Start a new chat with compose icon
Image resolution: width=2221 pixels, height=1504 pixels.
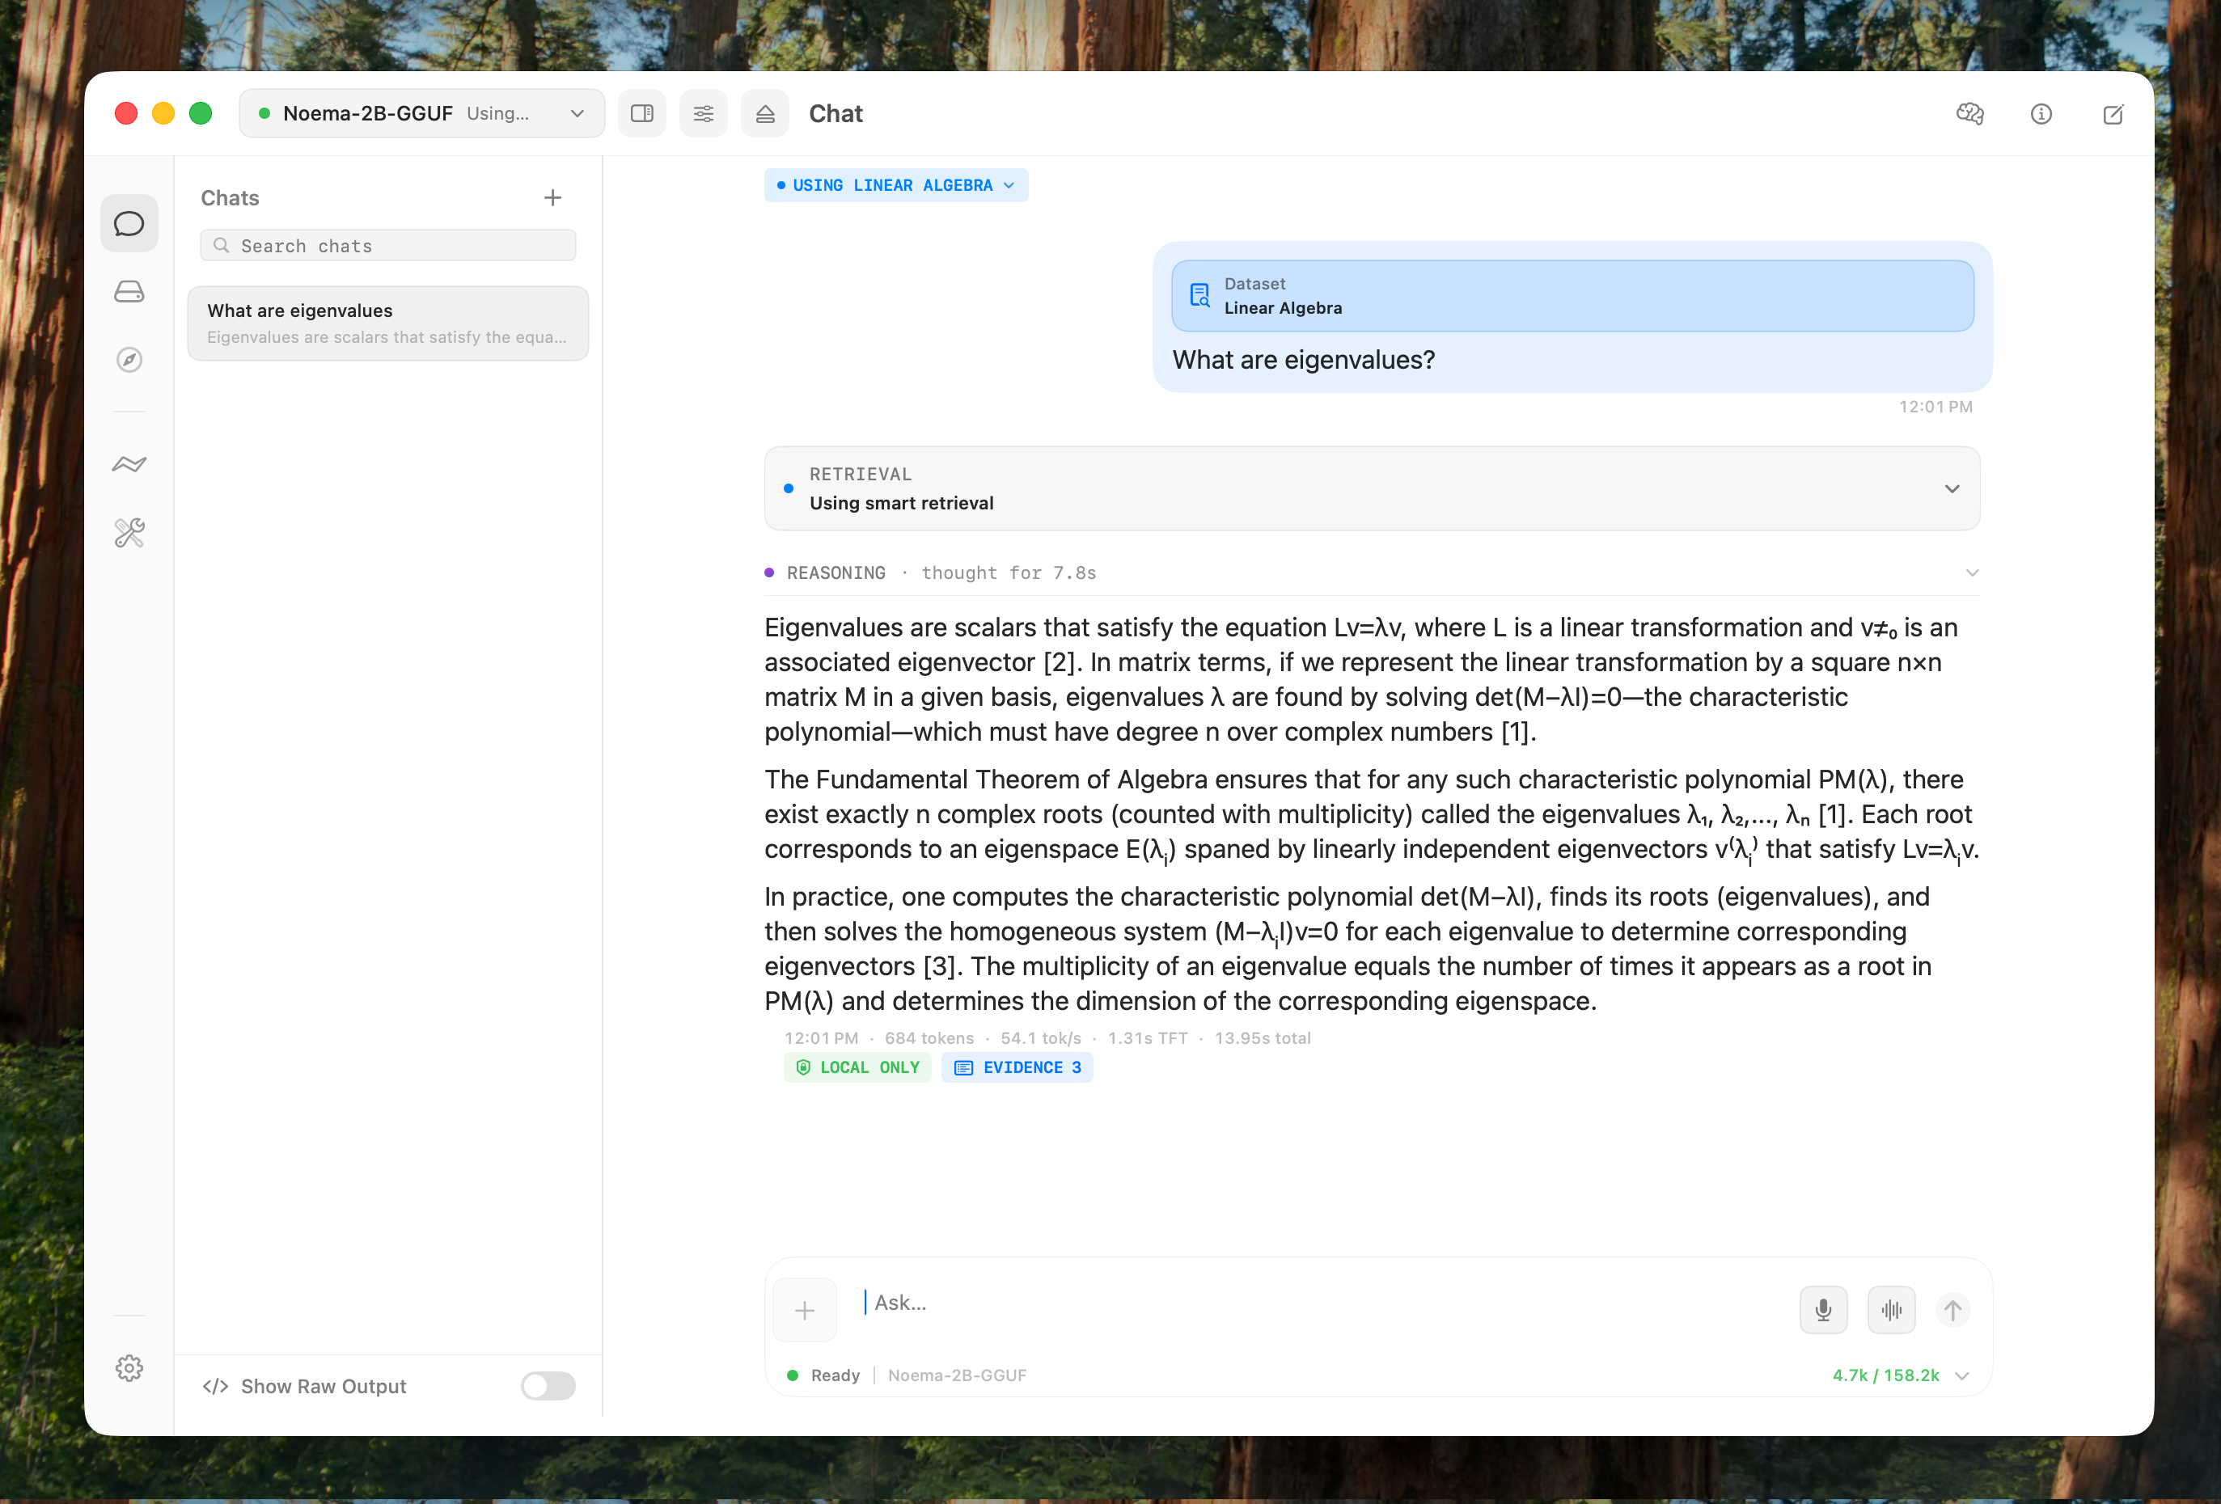pyautogui.click(x=2113, y=114)
